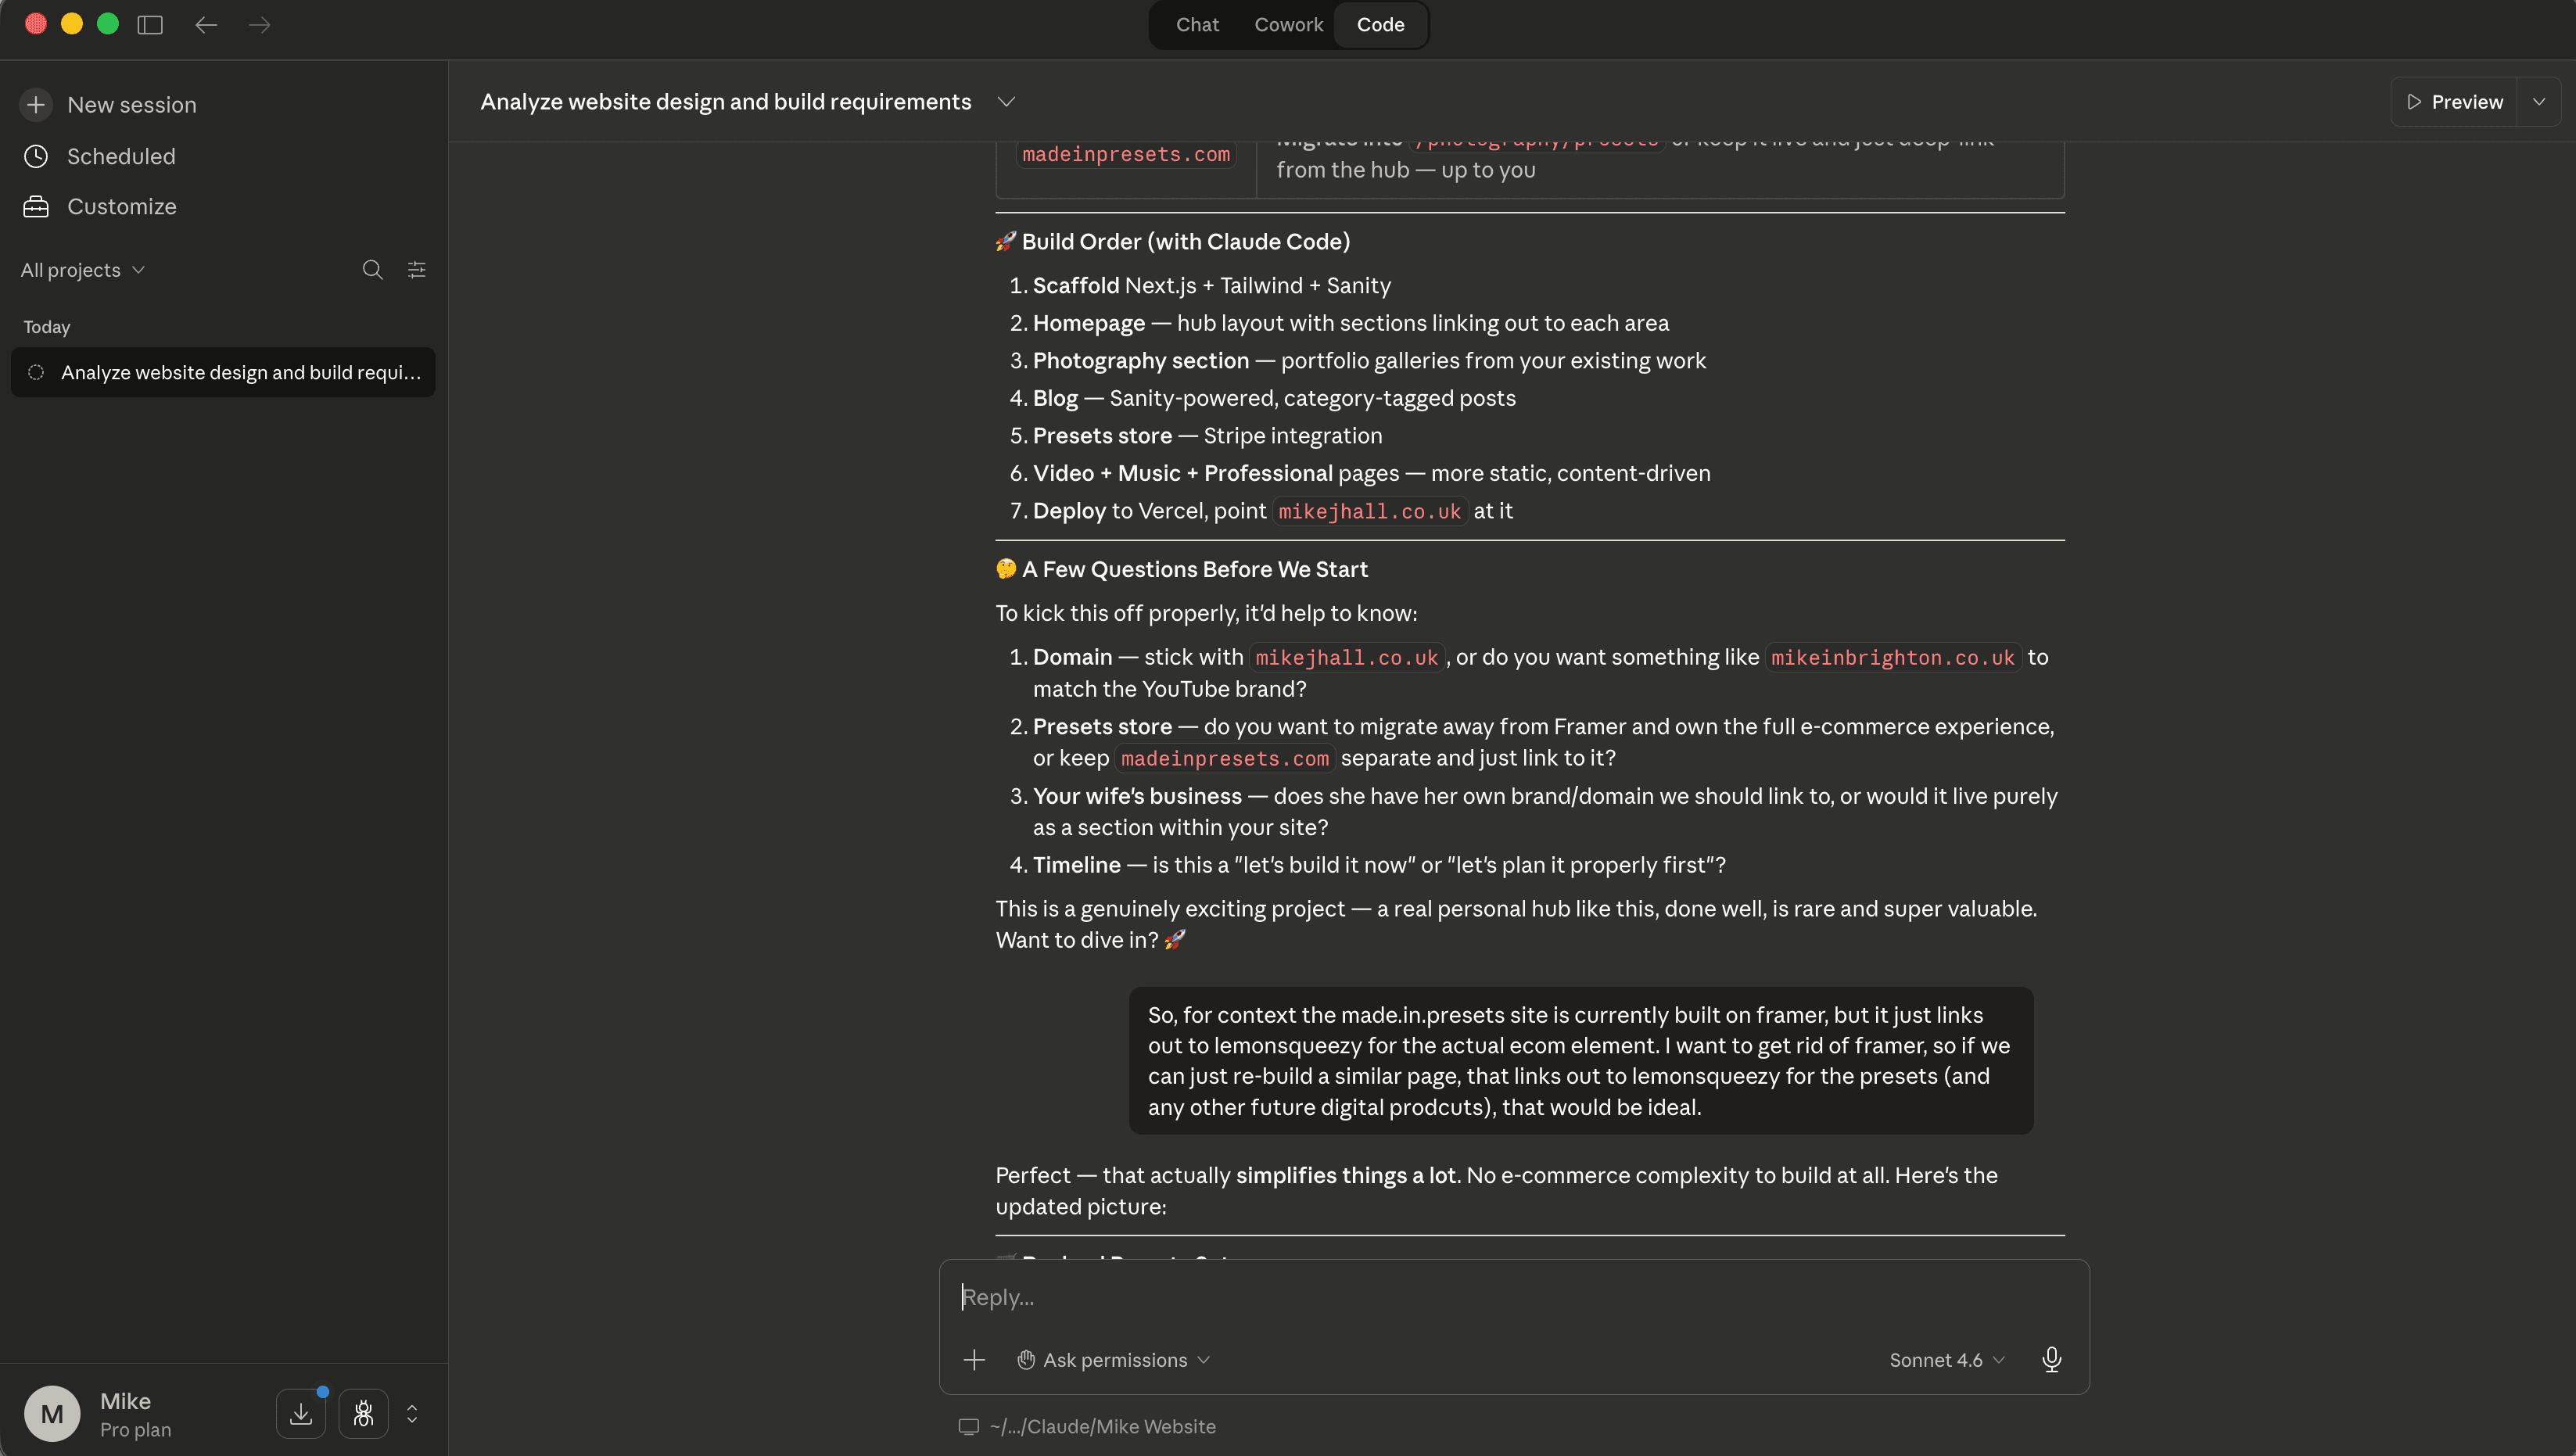This screenshot has width=2576, height=1456.
Task: Click the Mike profile avatar
Action: coord(52,1413)
